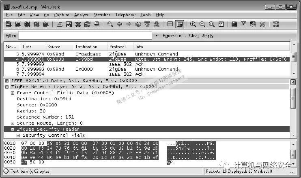Open capture options from the toolbar
Viewport: 301px width, 178px height.
click(18, 24)
